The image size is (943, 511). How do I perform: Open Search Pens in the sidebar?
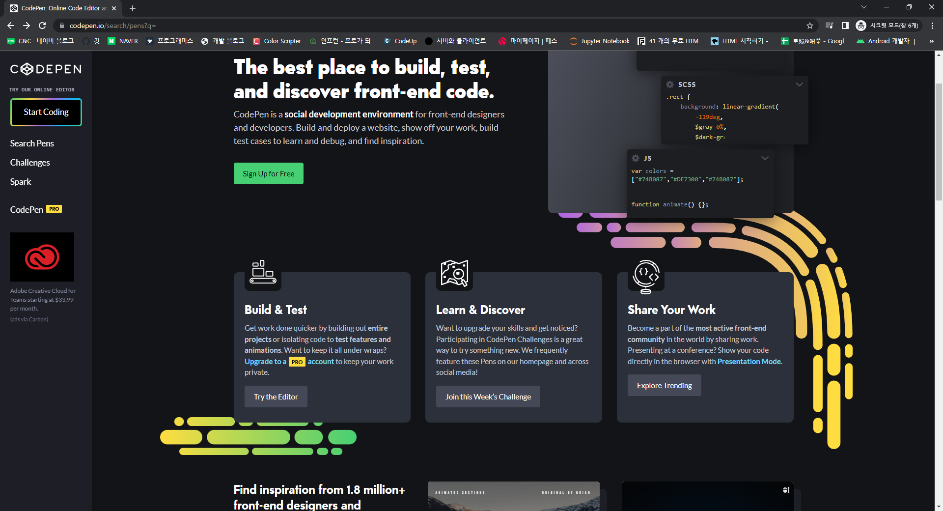[x=32, y=143]
